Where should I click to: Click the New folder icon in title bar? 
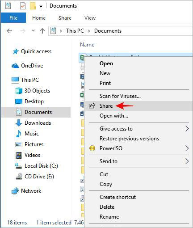coord(33,6)
